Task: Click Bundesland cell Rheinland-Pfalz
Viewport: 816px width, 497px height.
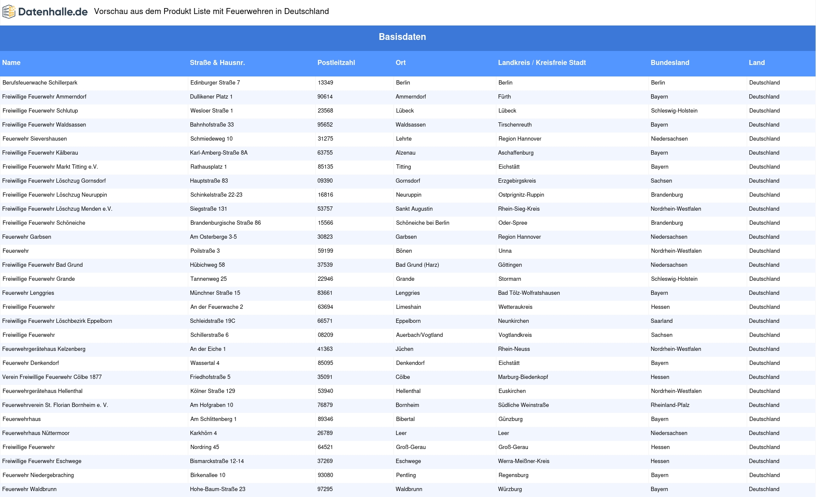Action: (x=670, y=405)
